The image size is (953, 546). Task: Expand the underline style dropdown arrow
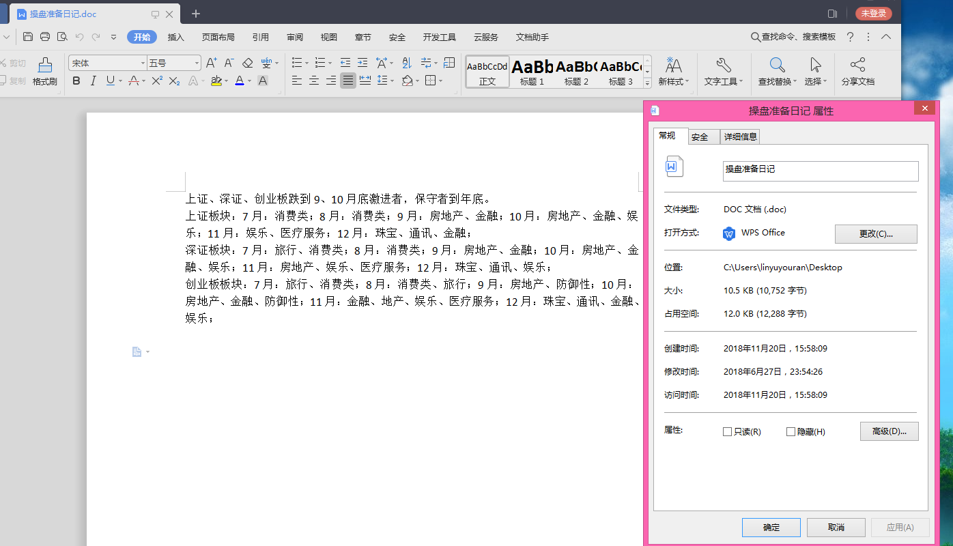(121, 81)
